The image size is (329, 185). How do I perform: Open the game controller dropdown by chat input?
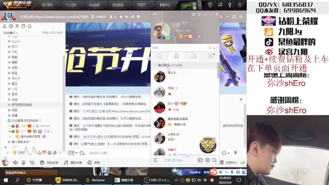73,153
